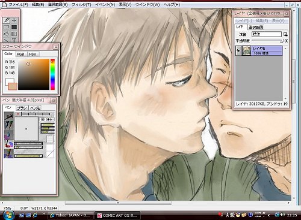Click the brush tip preview box
301x220 pixels.
pos(26,129)
